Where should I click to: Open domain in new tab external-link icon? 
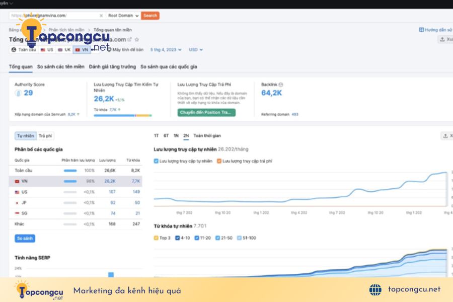(130, 39)
